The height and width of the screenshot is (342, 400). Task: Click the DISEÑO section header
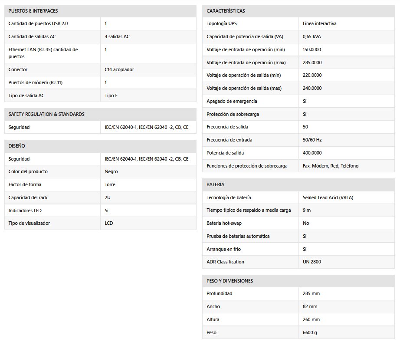click(x=17, y=146)
